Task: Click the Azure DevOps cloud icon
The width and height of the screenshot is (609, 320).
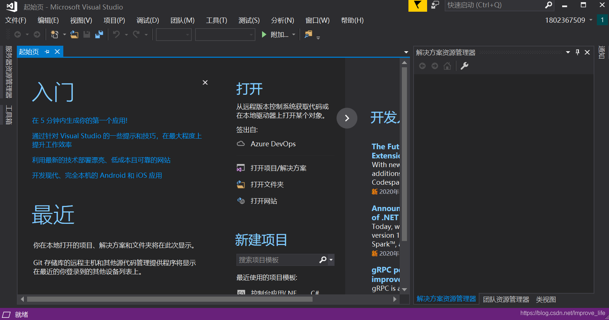Action: click(x=241, y=144)
